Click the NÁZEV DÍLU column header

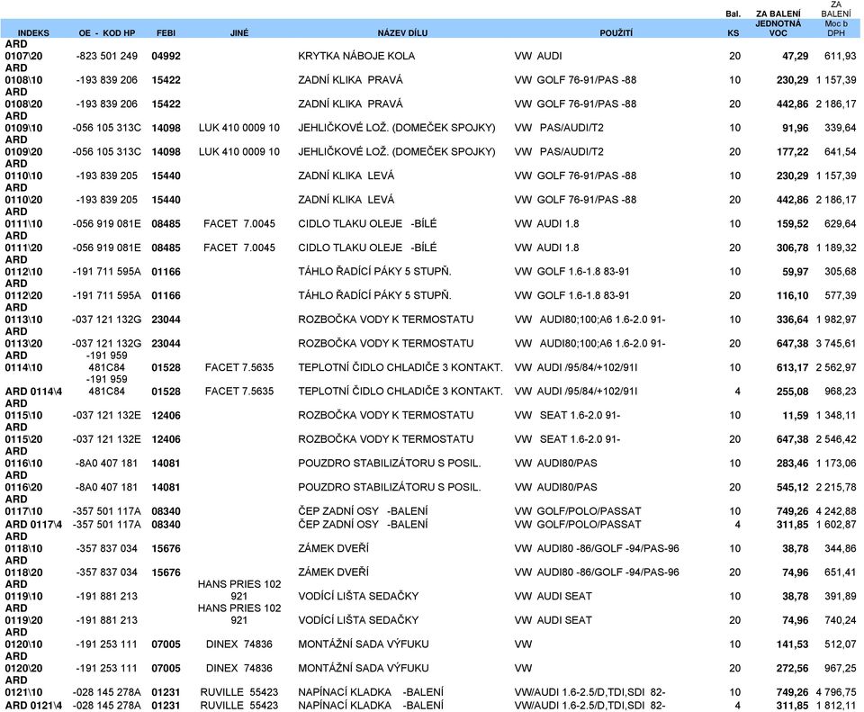(402, 33)
